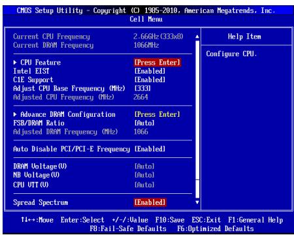This screenshot has width=294, height=235.
Task: Click the DRAM Voltage (V) label
Action: [x=40, y=166]
